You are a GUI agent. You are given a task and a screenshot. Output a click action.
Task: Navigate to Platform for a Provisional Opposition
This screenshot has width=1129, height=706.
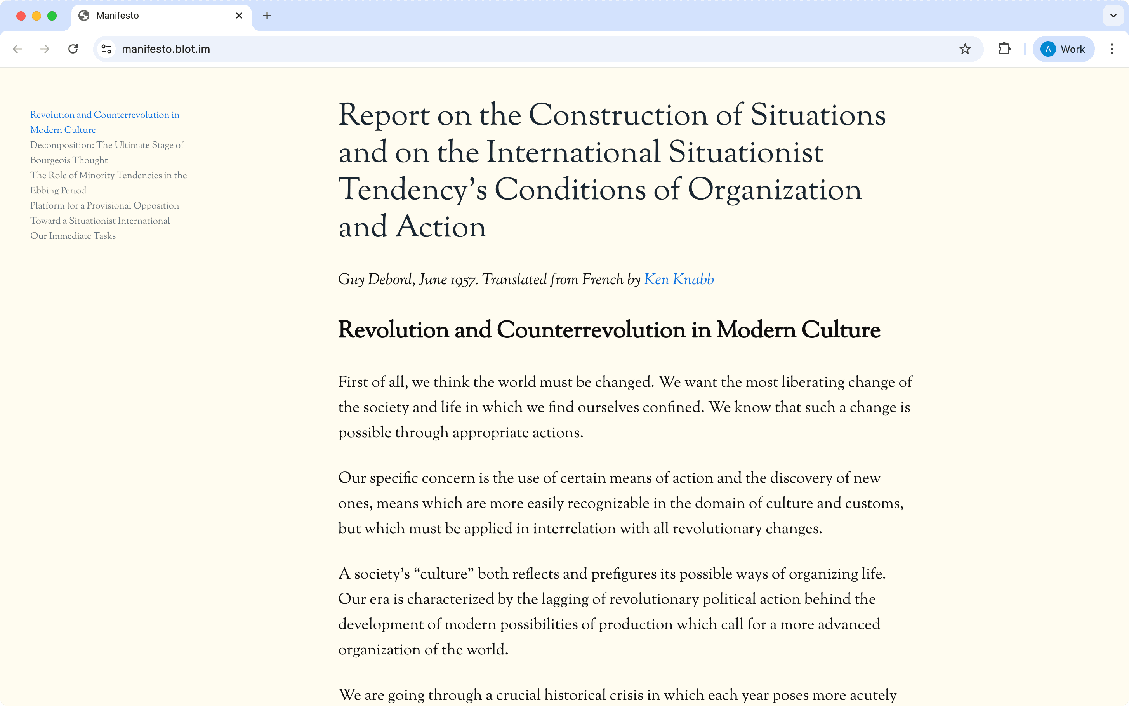click(x=104, y=205)
